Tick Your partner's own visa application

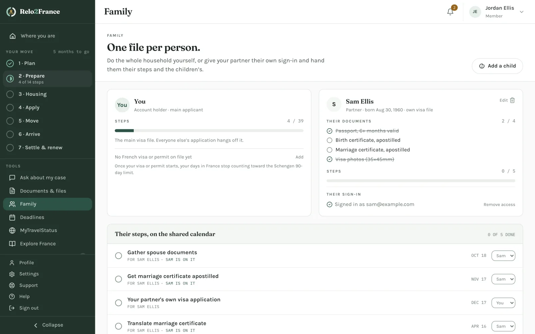118,303
